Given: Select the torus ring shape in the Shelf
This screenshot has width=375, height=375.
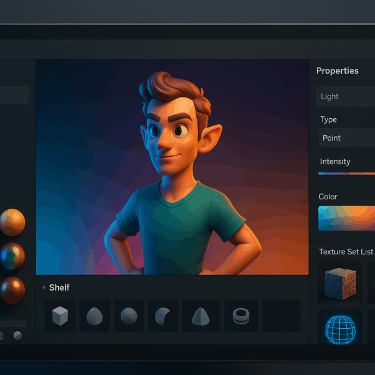Looking at the screenshot, I should [240, 316].
